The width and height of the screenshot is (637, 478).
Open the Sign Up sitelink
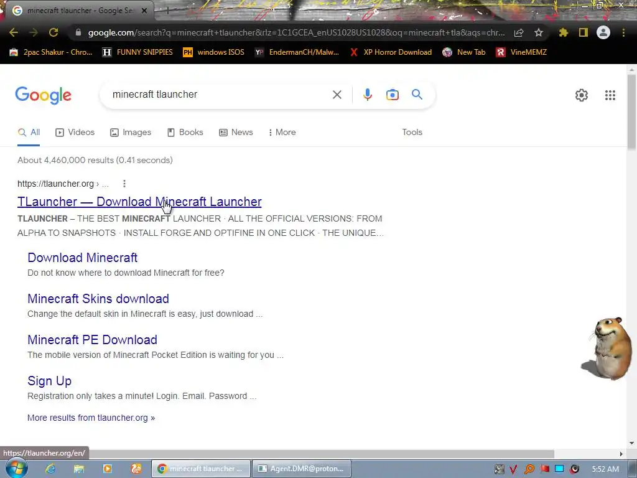50,381
